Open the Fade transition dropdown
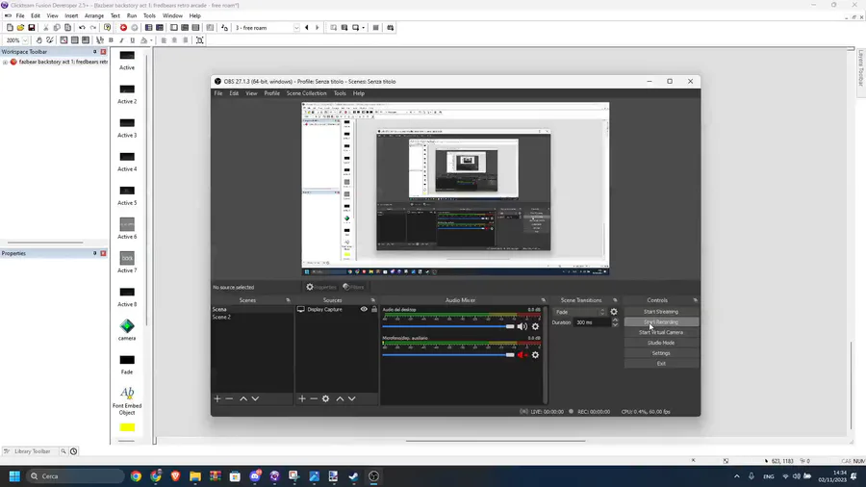The width and height of the screenshot is (866, 487). click(579, 312)
